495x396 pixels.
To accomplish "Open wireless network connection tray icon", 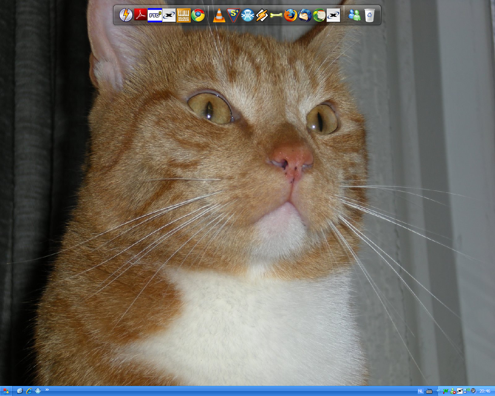I will [x=467, y=391].
